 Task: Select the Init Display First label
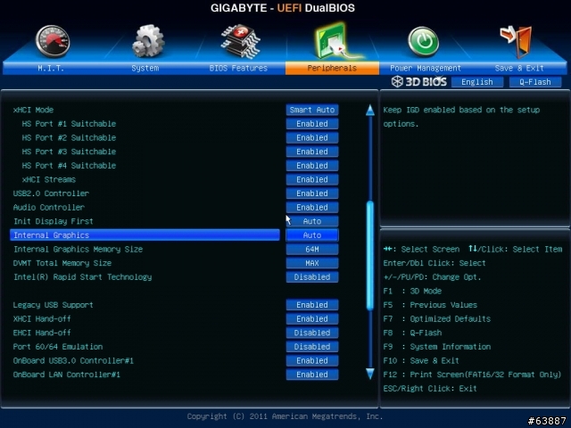coord(54,221)
